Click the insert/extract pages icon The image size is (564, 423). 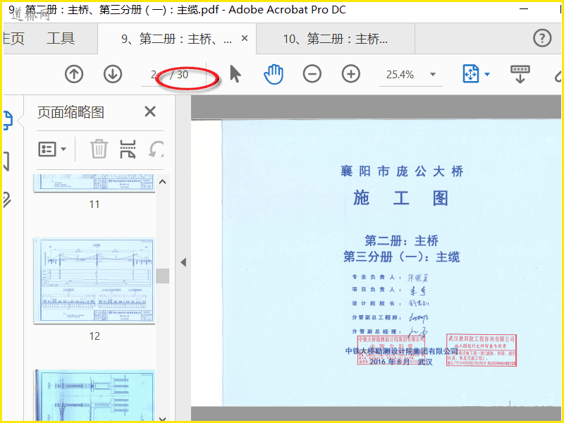[128, 149]
